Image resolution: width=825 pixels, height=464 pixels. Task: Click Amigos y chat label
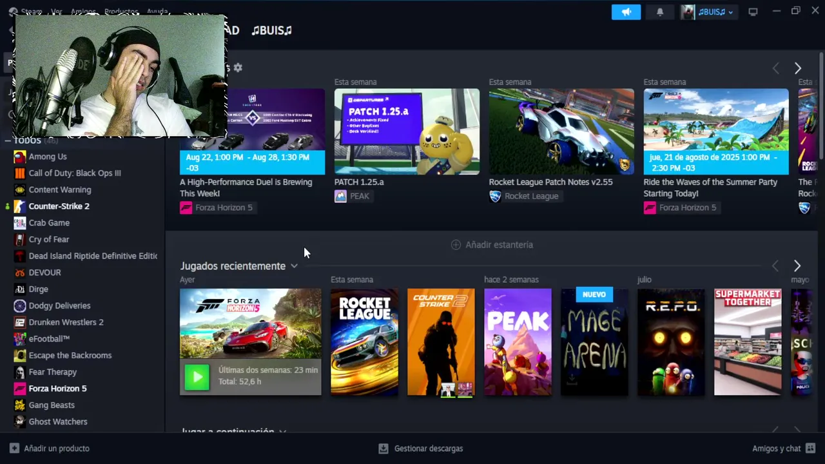point(776,448)
